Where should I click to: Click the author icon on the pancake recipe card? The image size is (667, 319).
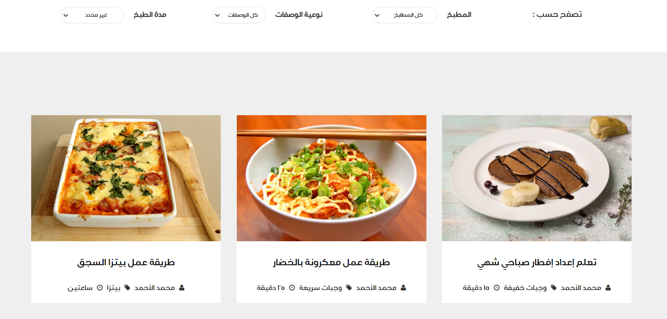[x=608, y=288]
